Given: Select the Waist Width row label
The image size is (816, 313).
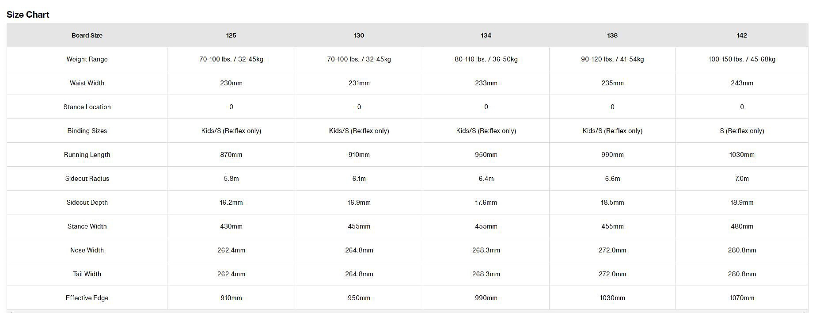Looking at the screenshot, I should (x=87, y=83).
